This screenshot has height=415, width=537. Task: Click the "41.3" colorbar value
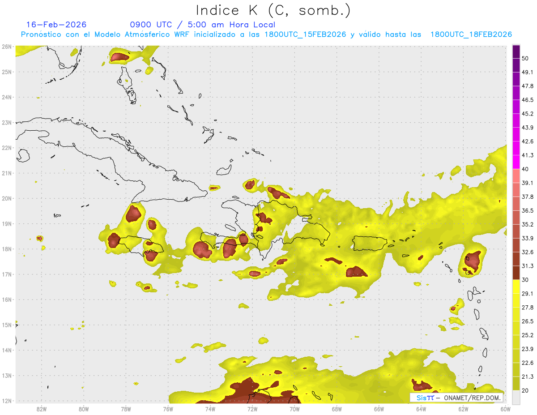click(x=528, y=155)
